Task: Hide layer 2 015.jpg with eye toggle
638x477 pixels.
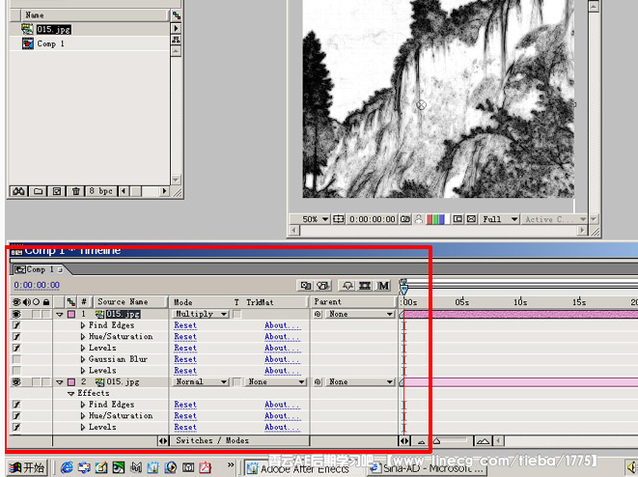Action: click(x=16, y=381)
